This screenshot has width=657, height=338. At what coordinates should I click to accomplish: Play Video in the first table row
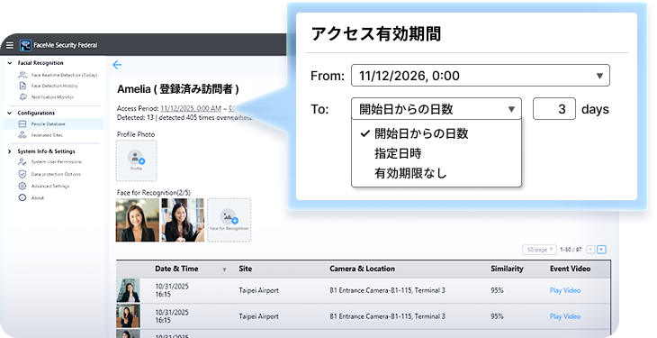click(x=565, y=290)
